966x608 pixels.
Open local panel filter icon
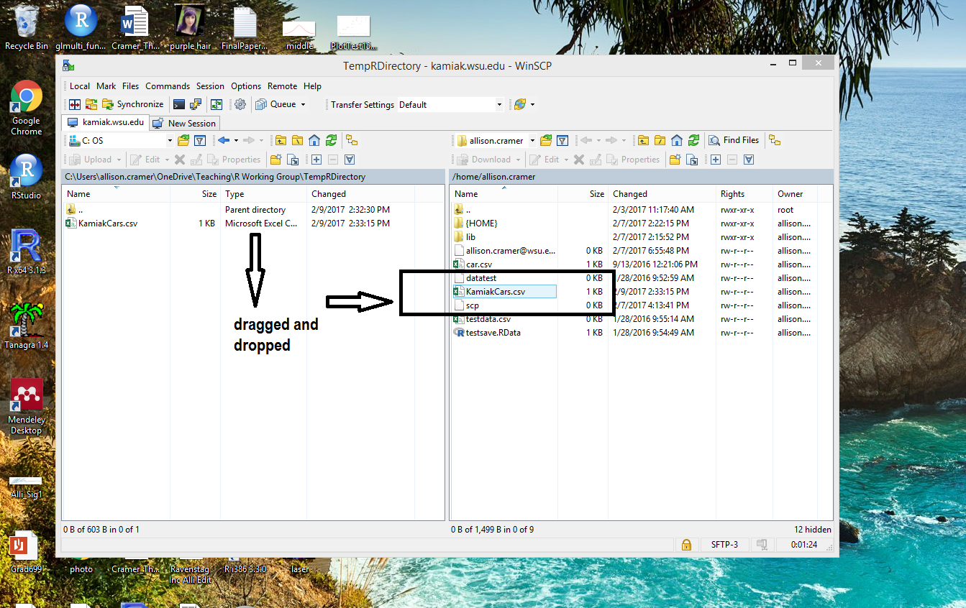[x=201, y=141]
